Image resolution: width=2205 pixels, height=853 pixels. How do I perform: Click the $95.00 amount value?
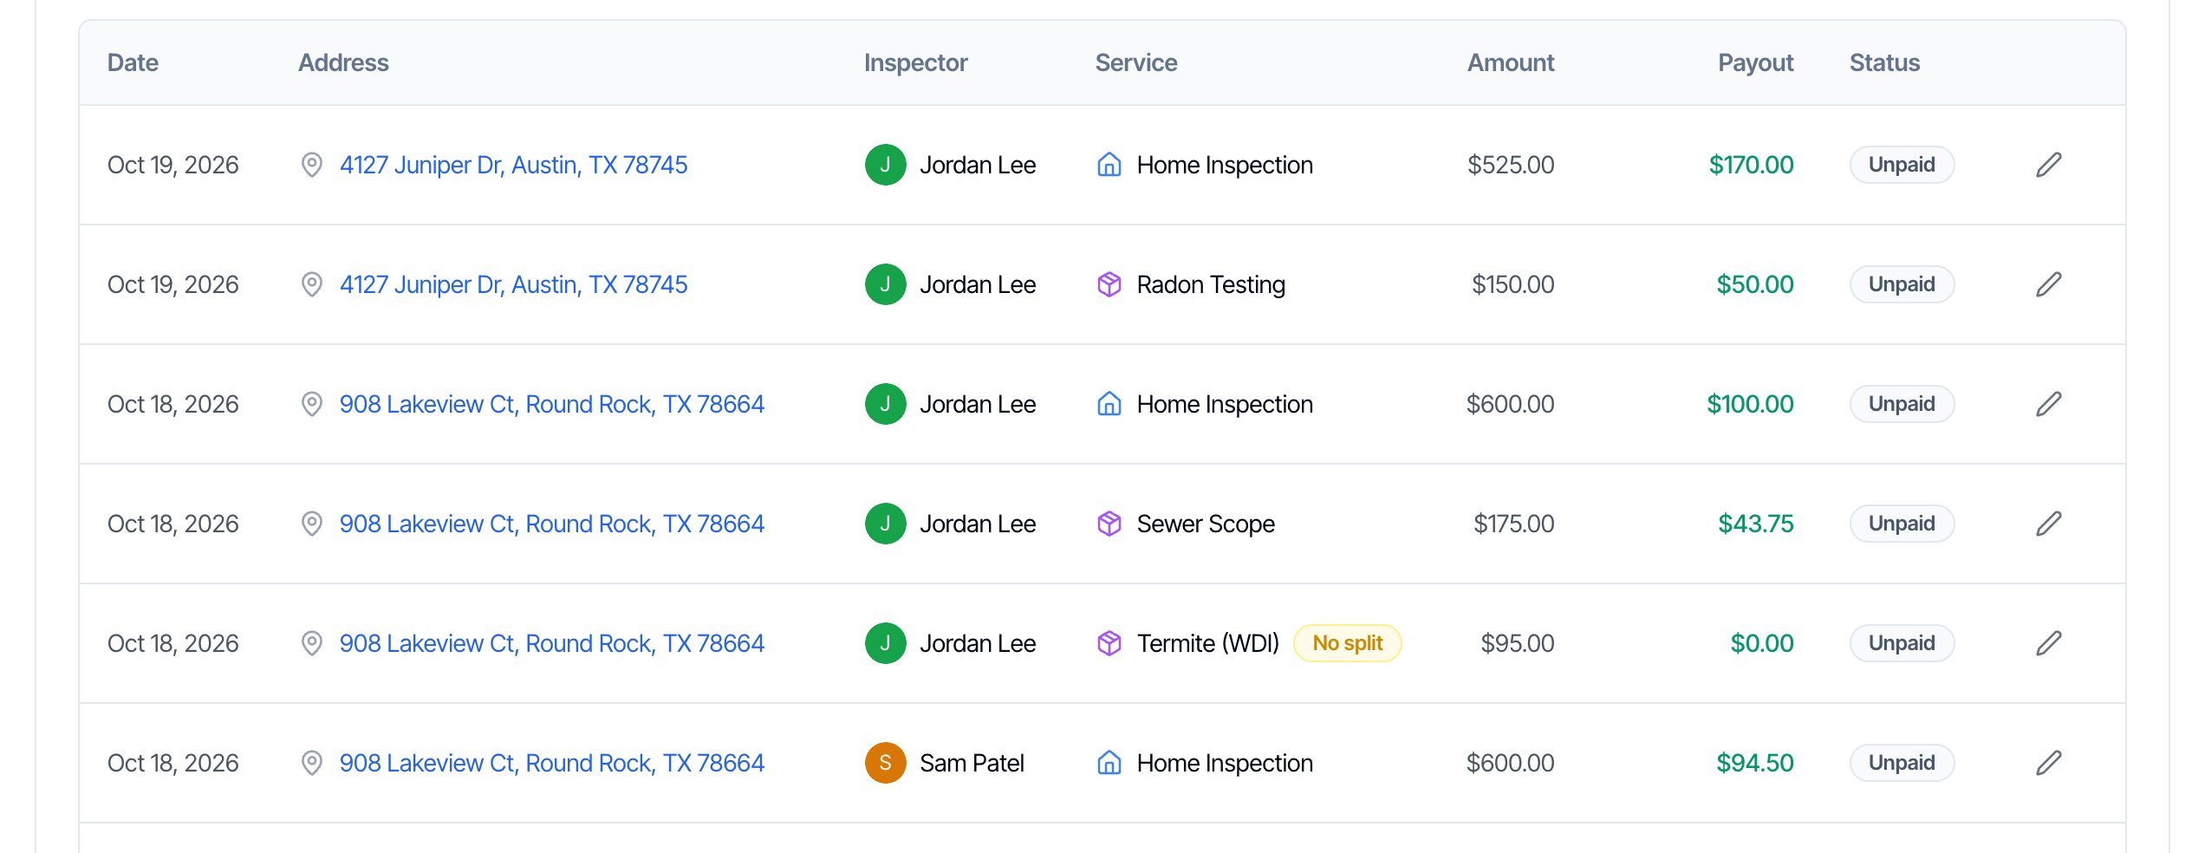click(1517, 643)
